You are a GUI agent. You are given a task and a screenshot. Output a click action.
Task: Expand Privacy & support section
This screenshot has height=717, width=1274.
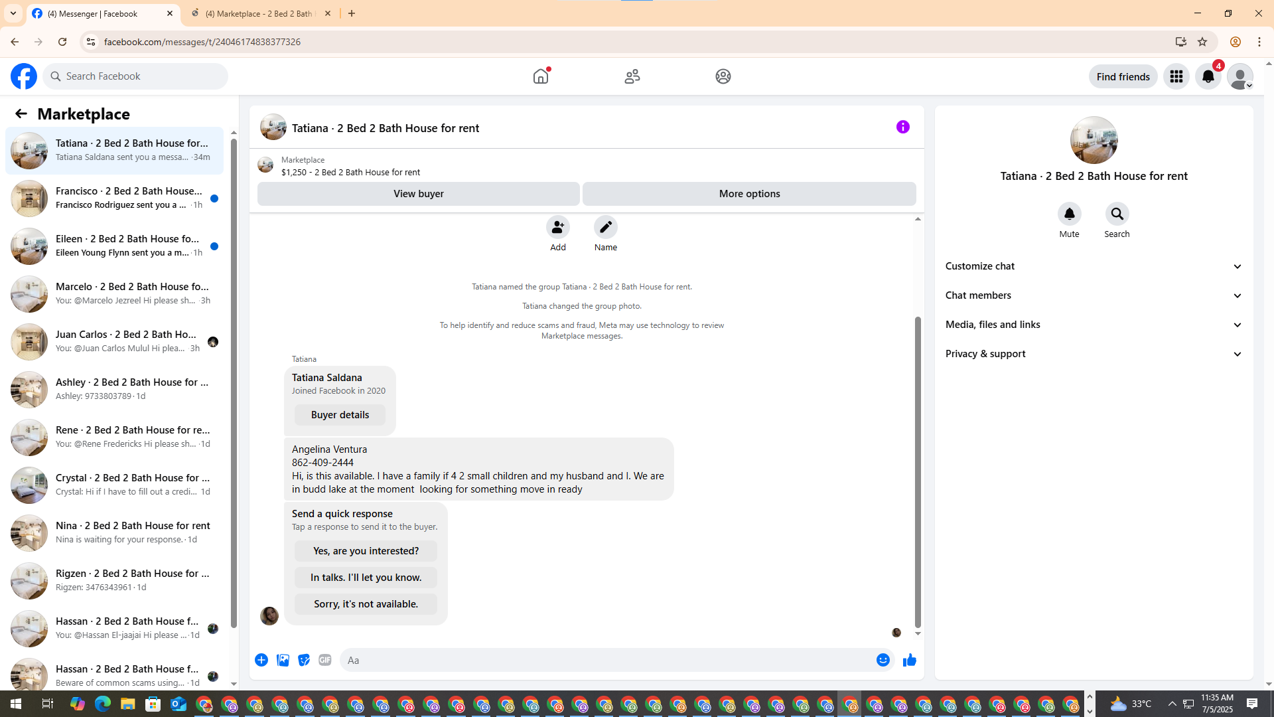tap(1094, 354)
